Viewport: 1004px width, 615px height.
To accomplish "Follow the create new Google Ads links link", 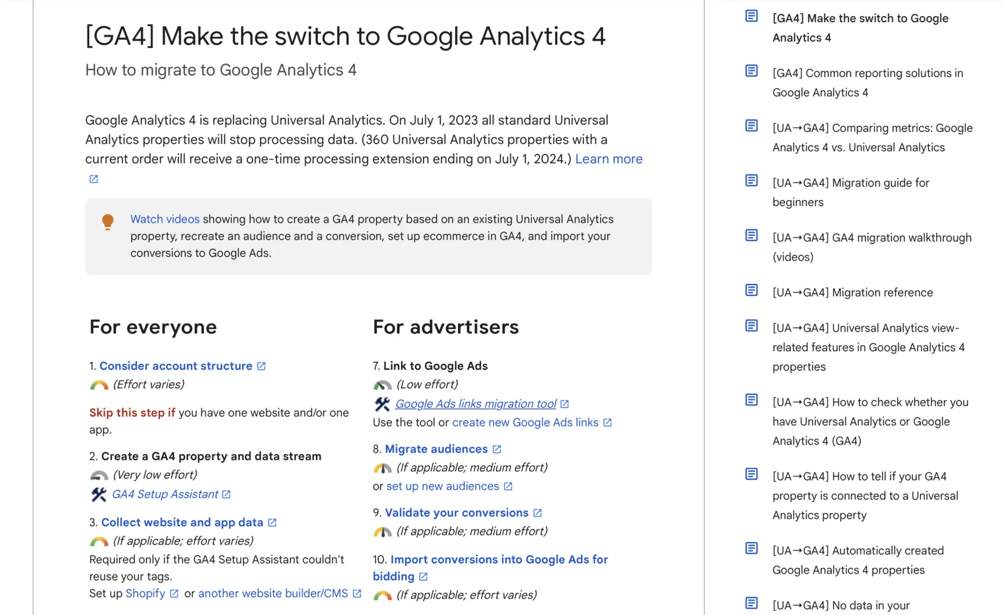I will pyautogui.click(x=525, y=422).
